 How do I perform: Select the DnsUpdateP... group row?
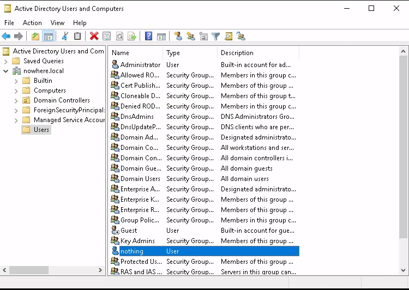tap(204, 127)
